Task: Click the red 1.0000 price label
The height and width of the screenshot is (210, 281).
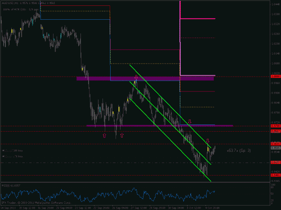Action: click(276, 77)
